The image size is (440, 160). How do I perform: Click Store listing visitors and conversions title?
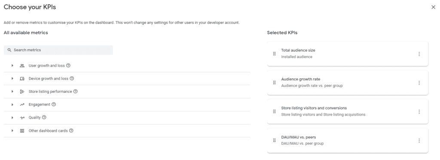(x=314, y=108)
